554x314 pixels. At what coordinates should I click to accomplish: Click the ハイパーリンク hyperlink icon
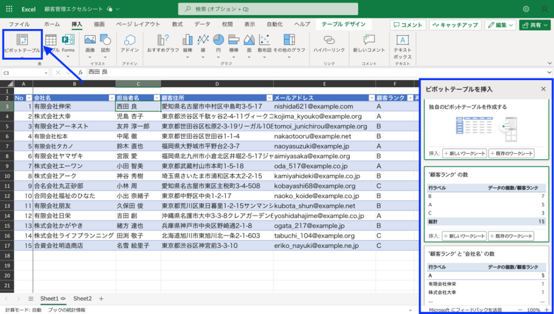click(329, 40)
